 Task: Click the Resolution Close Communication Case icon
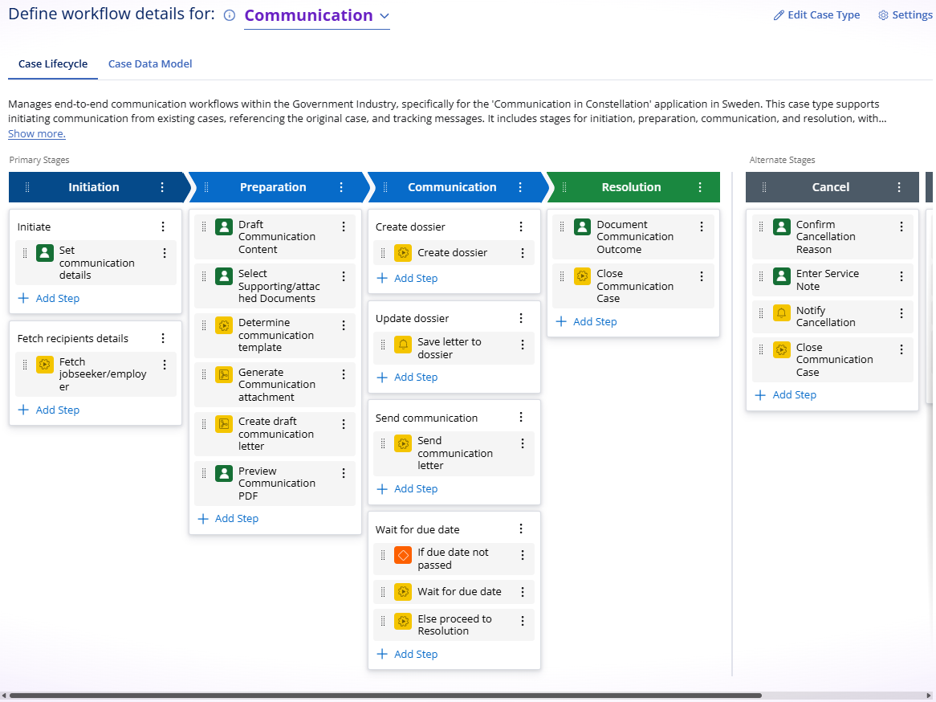(x=582, y=276)
